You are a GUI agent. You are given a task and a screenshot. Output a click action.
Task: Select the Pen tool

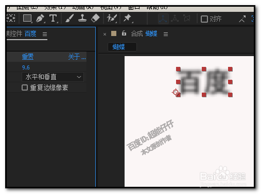coord(40,18)
